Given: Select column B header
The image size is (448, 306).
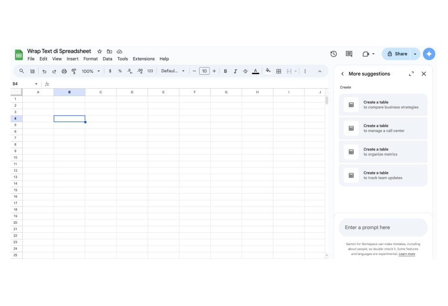Looking at the screenshot, I should click(x=70, y=92).
